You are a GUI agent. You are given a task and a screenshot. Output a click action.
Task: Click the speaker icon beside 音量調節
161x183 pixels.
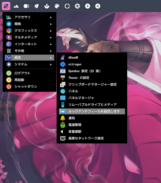coord(62,132)
